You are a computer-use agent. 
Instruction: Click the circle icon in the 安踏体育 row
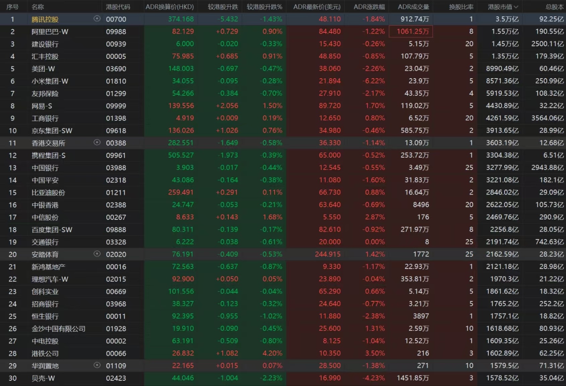97,254
